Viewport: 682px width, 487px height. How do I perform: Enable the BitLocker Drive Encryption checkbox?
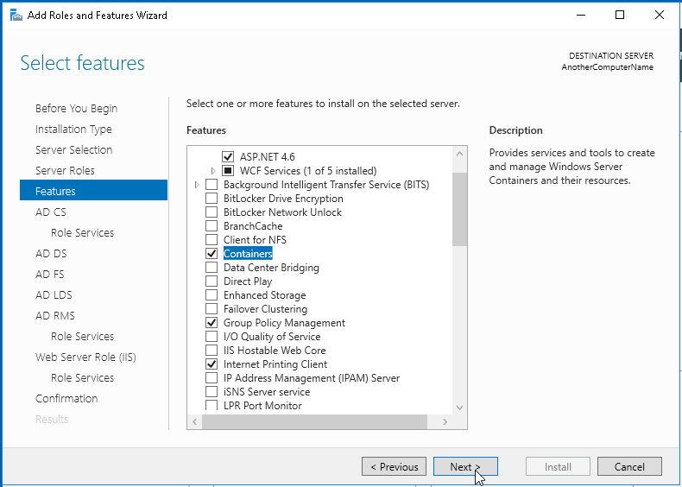point(212,199)
